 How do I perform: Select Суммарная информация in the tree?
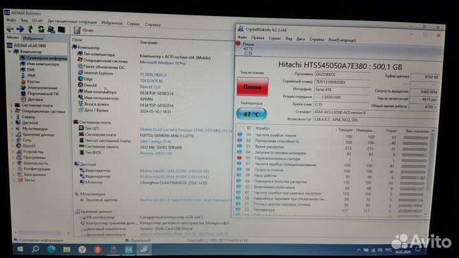click(43, 58)
